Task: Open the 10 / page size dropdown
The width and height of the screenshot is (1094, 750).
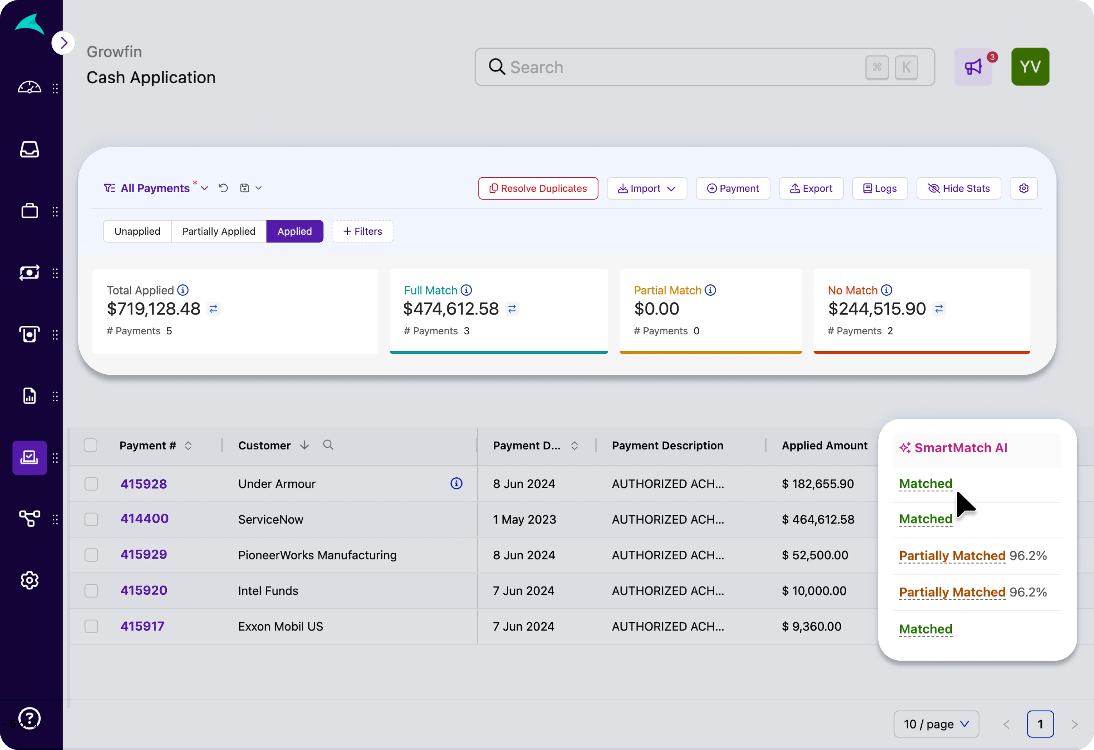Action: tap(936, 724)
